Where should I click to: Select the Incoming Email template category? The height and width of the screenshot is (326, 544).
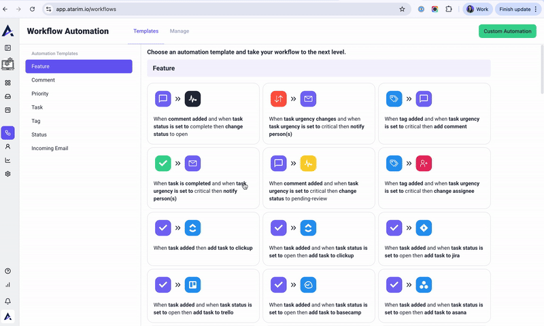pyautogui.click(x=50, y=148)
